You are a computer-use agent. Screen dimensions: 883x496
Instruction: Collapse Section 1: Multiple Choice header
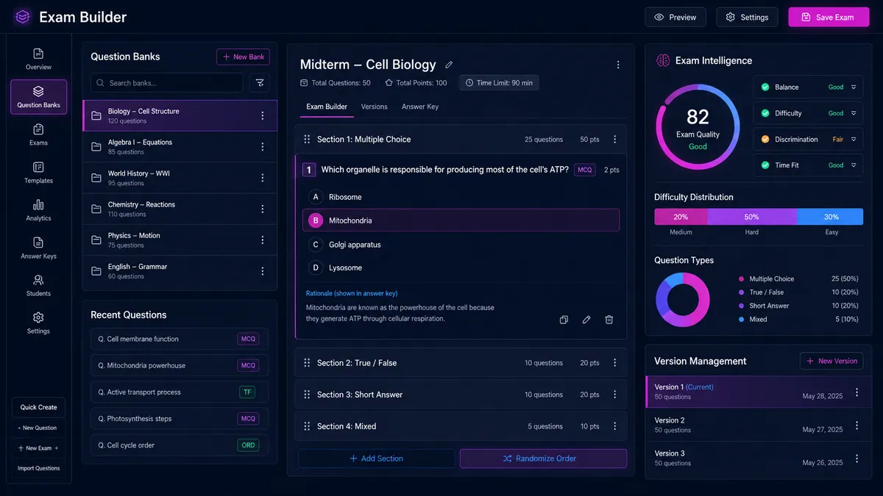461,139
